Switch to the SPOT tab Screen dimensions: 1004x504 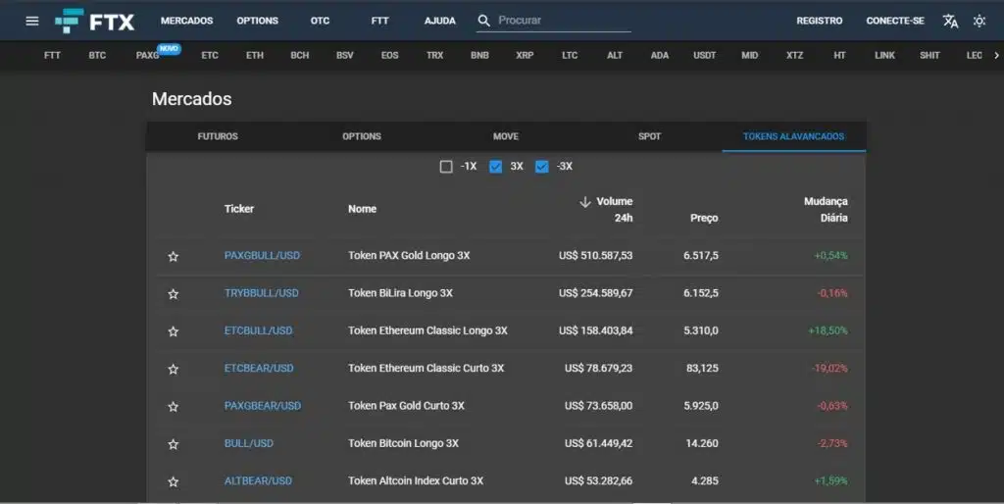649,136
